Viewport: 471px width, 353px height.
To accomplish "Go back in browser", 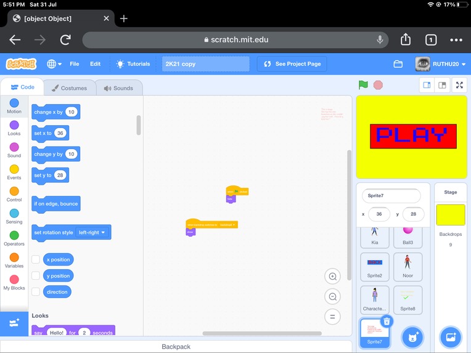I will (x=15, y=39).
